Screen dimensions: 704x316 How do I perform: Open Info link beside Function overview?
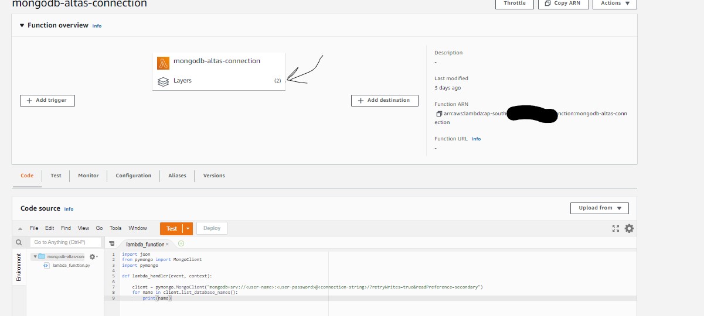pyautogui.click(x=97, y=26)
